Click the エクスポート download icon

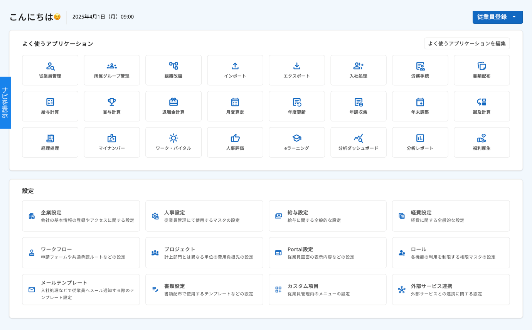coord(297,66)
